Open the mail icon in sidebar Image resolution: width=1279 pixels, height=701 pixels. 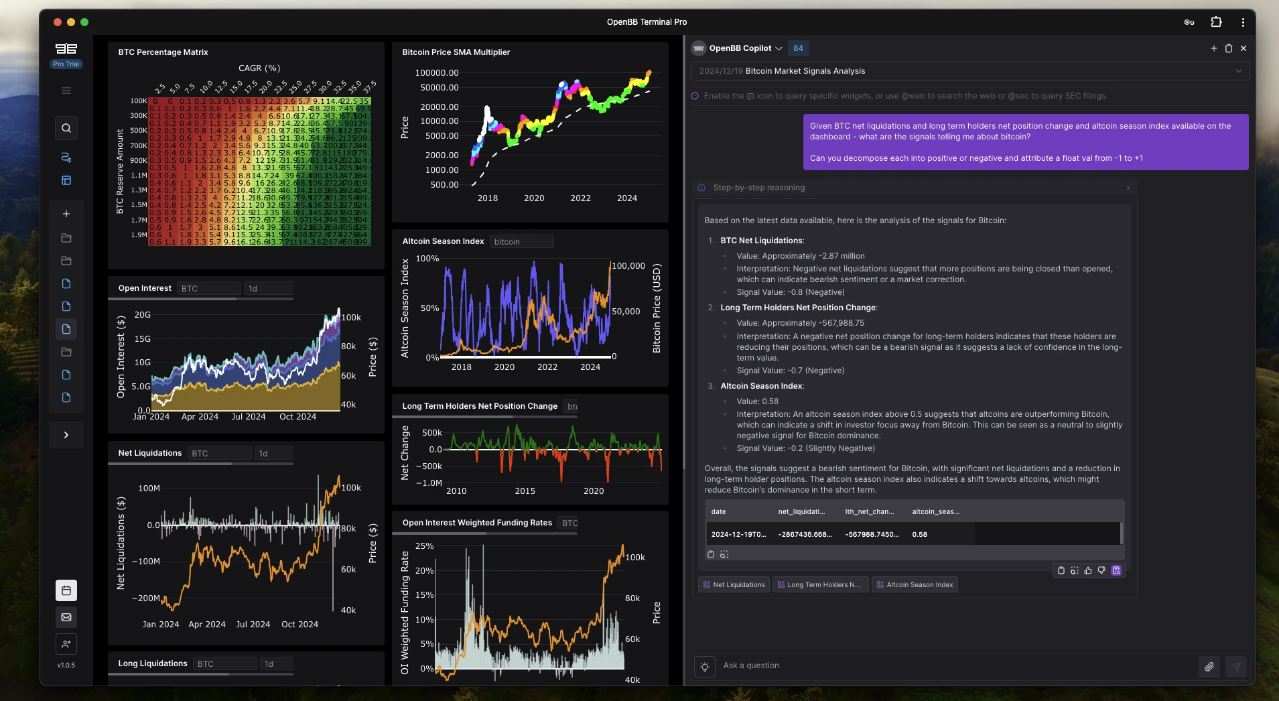point(66,617)
